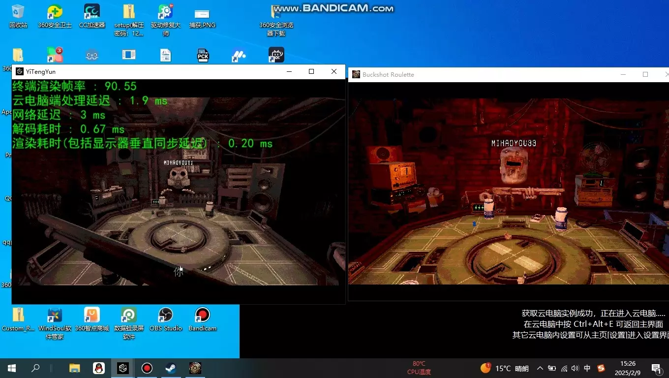Select the PCK file icon on desktop
Viewport: 669px width, 378px height.
pos(203,55)
